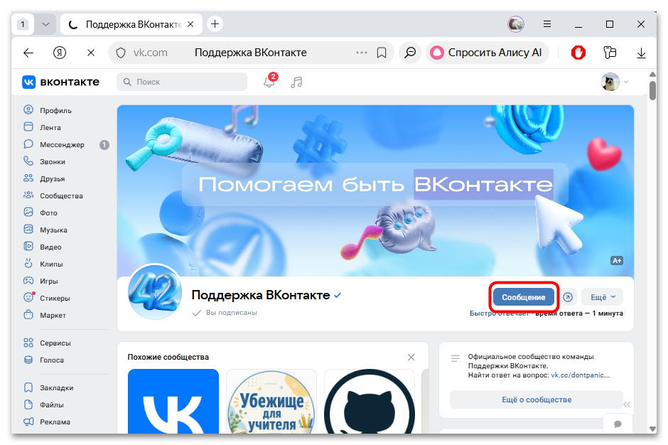Click the share arrow icon next to Сообщение
Screen dimensions: 668x445
pos(568,297)
